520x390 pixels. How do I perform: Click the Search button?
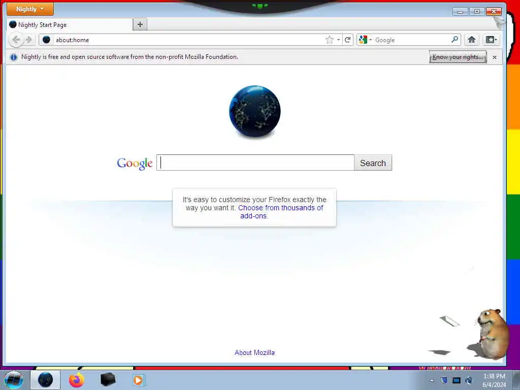(373, 163)
